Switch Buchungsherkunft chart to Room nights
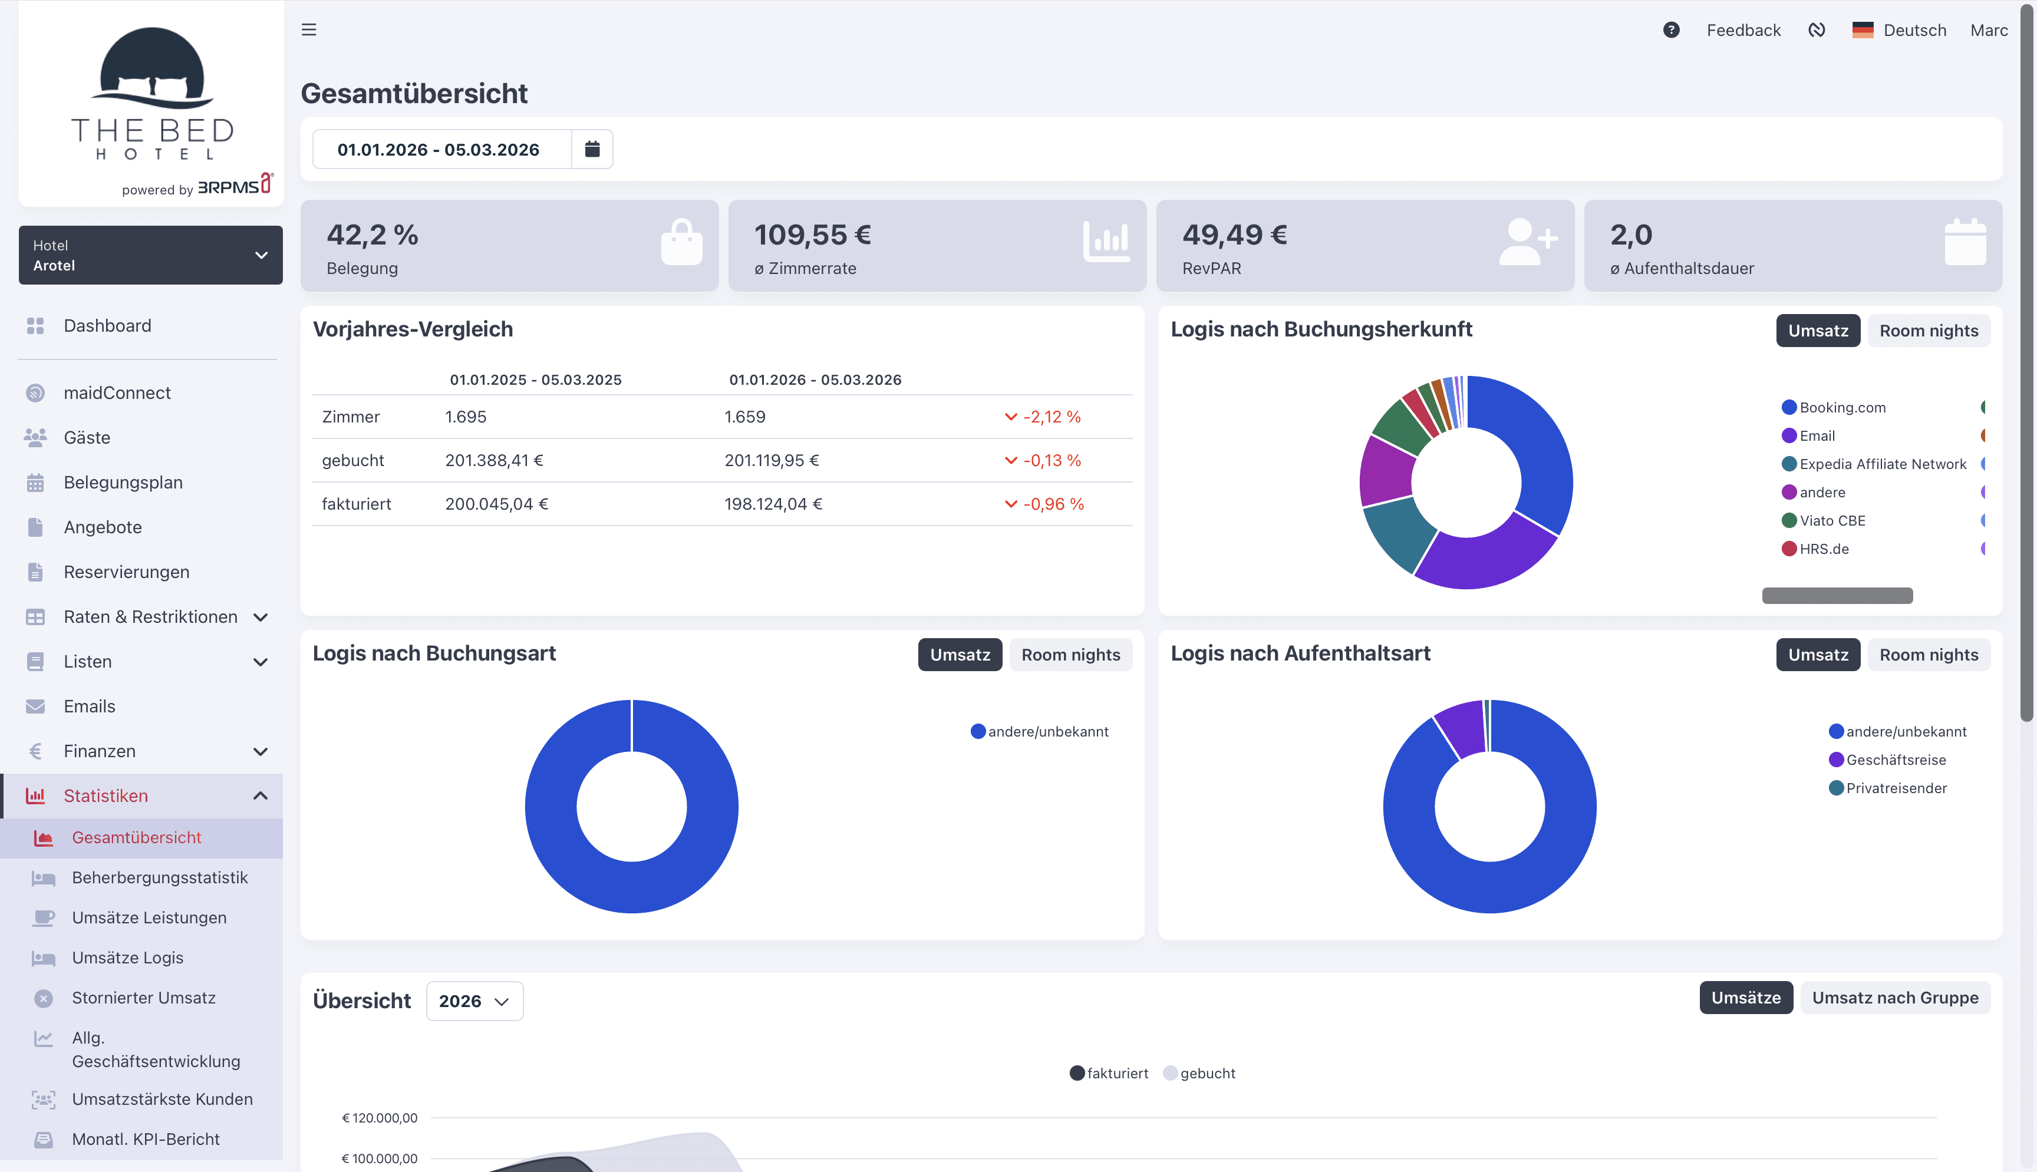The height and width of the screenshot is (1172, 2037). pos(1927,331)
